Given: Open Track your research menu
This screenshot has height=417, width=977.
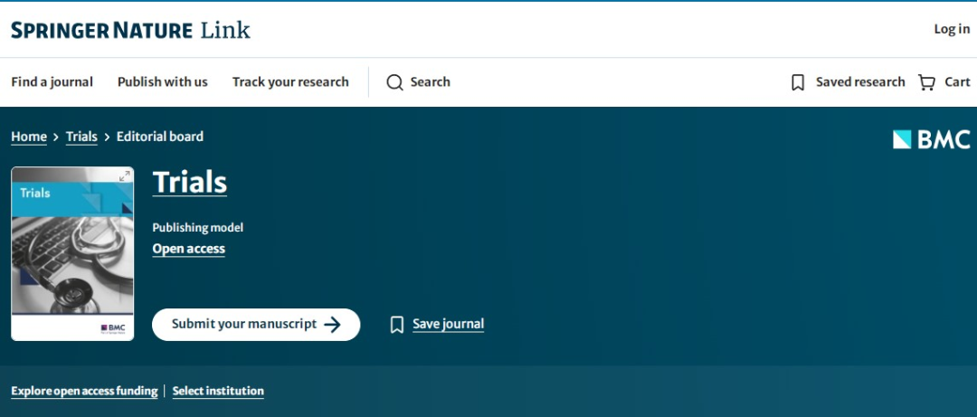Looking at the screenshot, I should (x=290, y=82).
